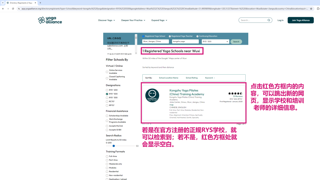Select Registered Yoga School radio
This screenshot has width=320, height=180.
point(143,36)
